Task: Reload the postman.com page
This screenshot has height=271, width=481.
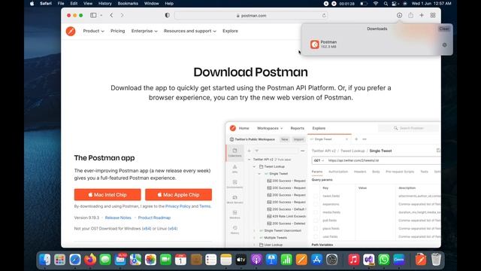Action: (324, 15)
